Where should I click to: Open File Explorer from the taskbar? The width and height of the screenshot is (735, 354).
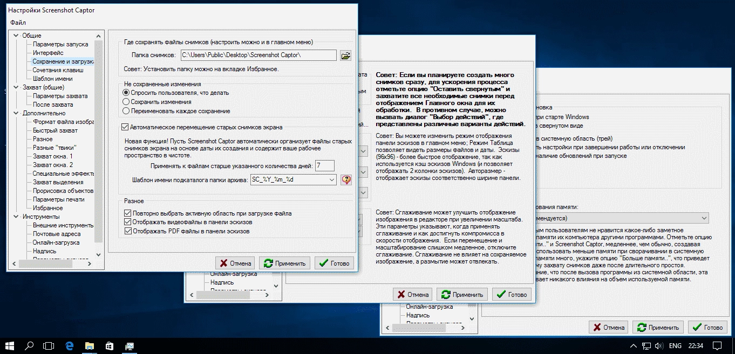click(x=89, y=345)
